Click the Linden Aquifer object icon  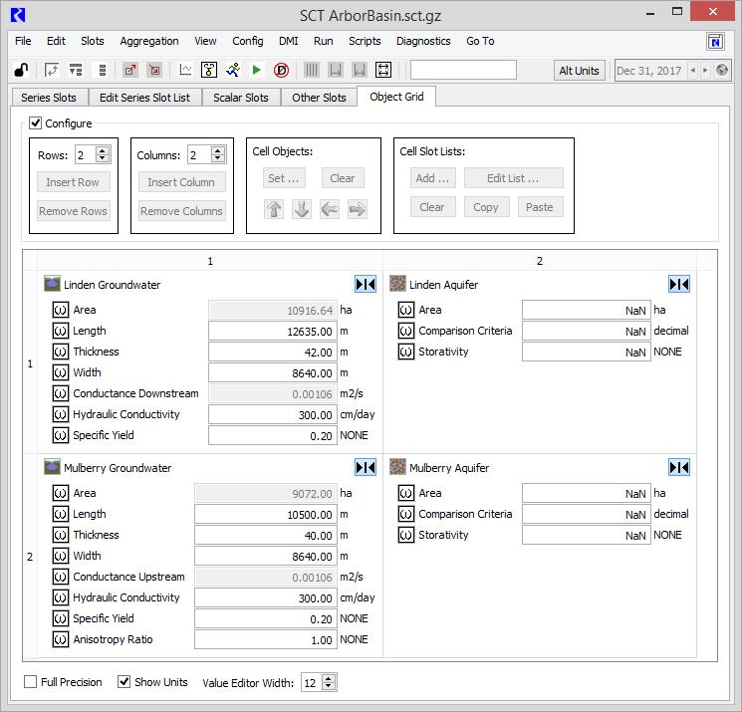[x=397, y=285]
